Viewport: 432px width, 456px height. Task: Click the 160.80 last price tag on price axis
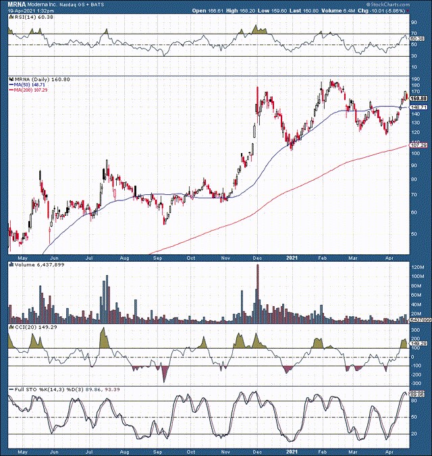pyautogui.click(x=418, y=98)
